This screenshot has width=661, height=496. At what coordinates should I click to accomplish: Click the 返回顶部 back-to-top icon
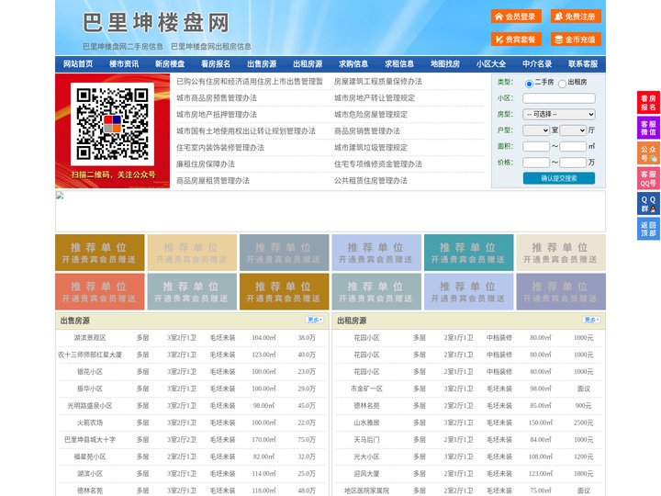pyautogui.click(x=648, y=229)
